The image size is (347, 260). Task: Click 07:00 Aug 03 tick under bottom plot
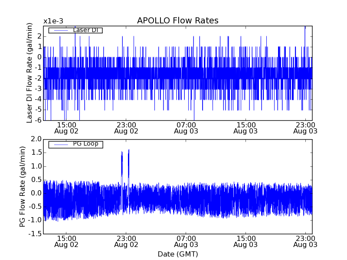(x=186, y=241)
